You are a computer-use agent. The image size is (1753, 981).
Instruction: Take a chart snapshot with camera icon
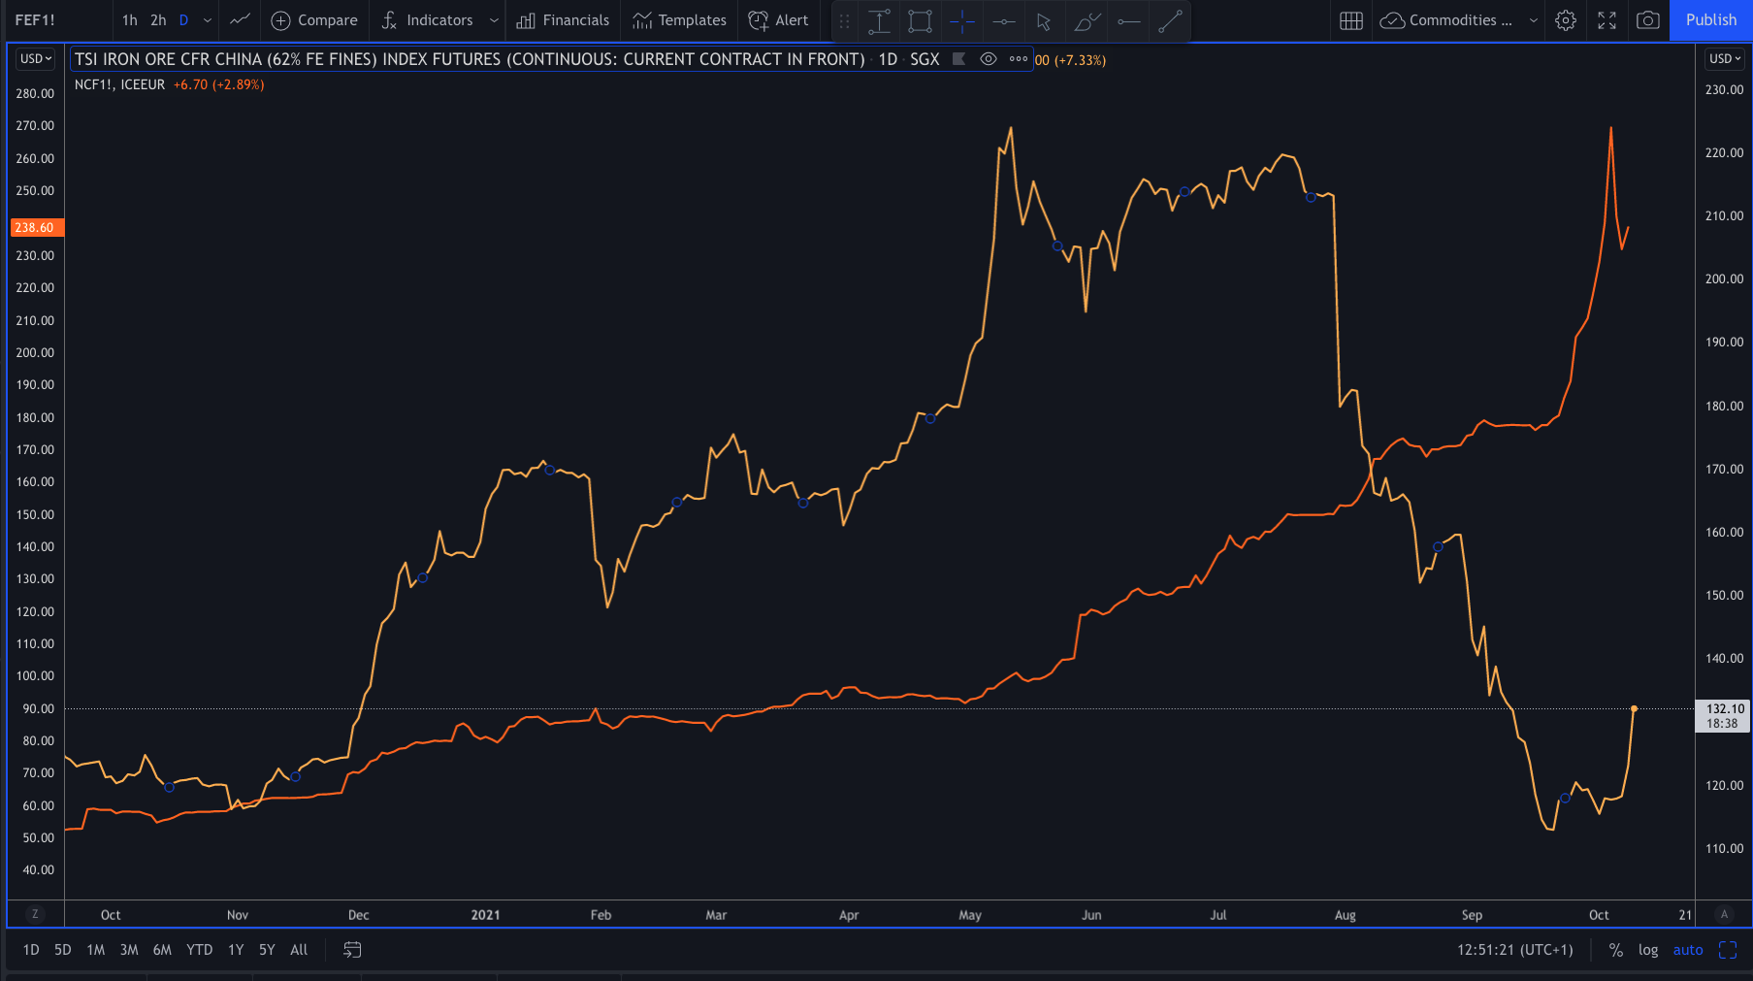(1647, 20)
